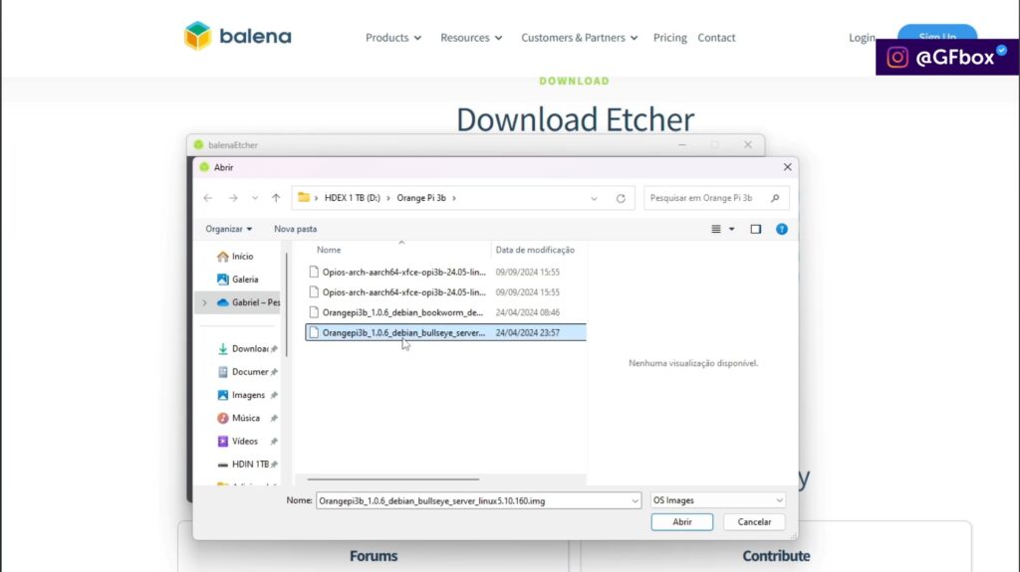This screenshot has height=572, width=1020.
Task: Open Início in the sidebar
Action: pyautogui.click(x=235, y=256)
